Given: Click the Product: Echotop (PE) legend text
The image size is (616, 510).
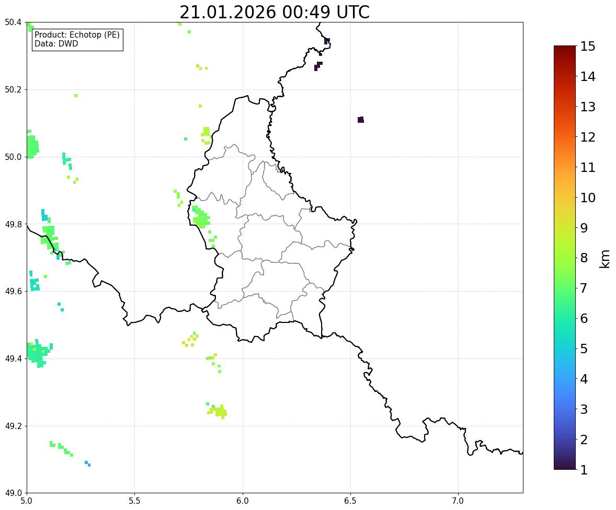Looking at the screenshot, I should 77,34.
